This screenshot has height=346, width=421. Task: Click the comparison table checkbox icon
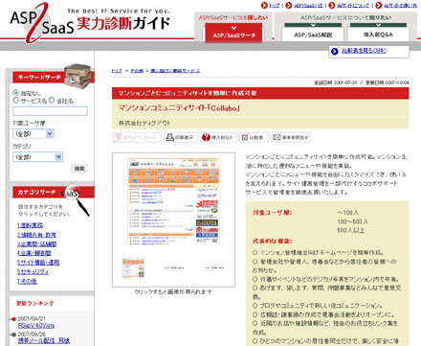[245, 137]
